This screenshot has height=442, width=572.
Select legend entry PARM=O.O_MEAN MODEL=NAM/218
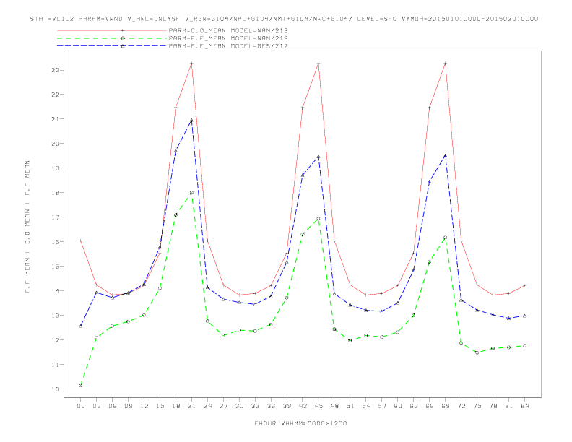click(228, 30)
